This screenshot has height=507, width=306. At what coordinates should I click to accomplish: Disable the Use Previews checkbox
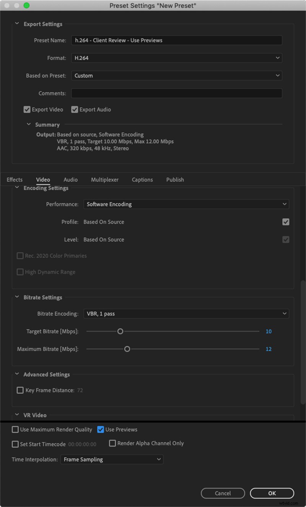(100, 429)
